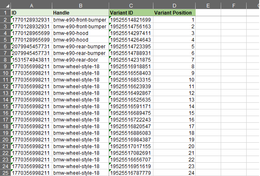Image resolution: width=260 pixels, height=176 pixels.
Task: Select column C header
Action: click(x=131, y=6)
